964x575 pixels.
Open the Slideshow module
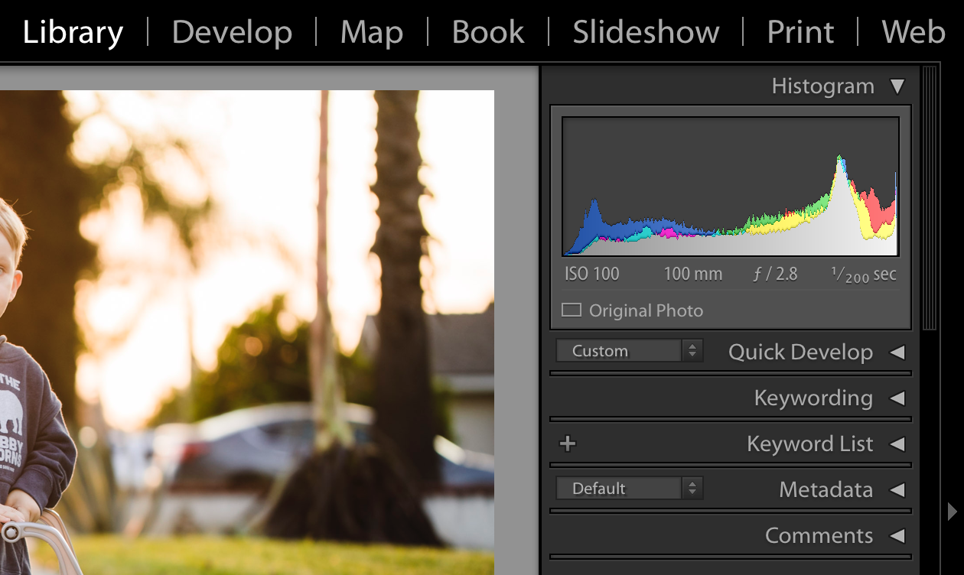[645, 31]
